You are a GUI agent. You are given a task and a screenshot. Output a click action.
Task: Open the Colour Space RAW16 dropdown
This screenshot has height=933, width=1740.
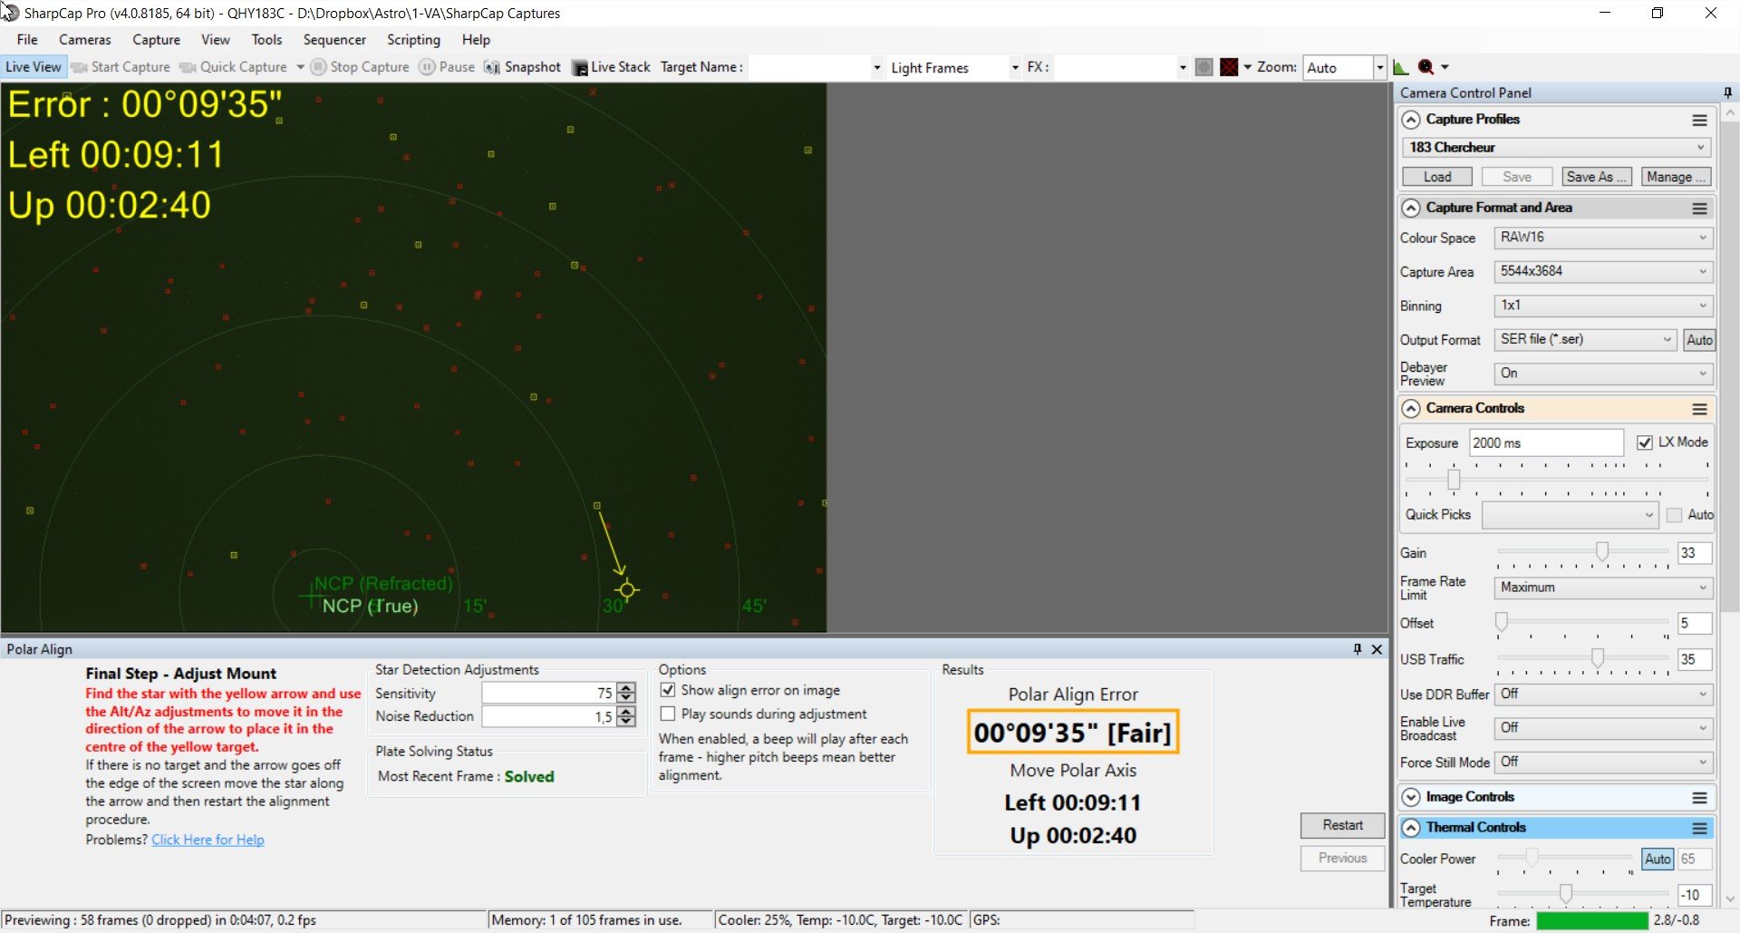(1603, 238)
